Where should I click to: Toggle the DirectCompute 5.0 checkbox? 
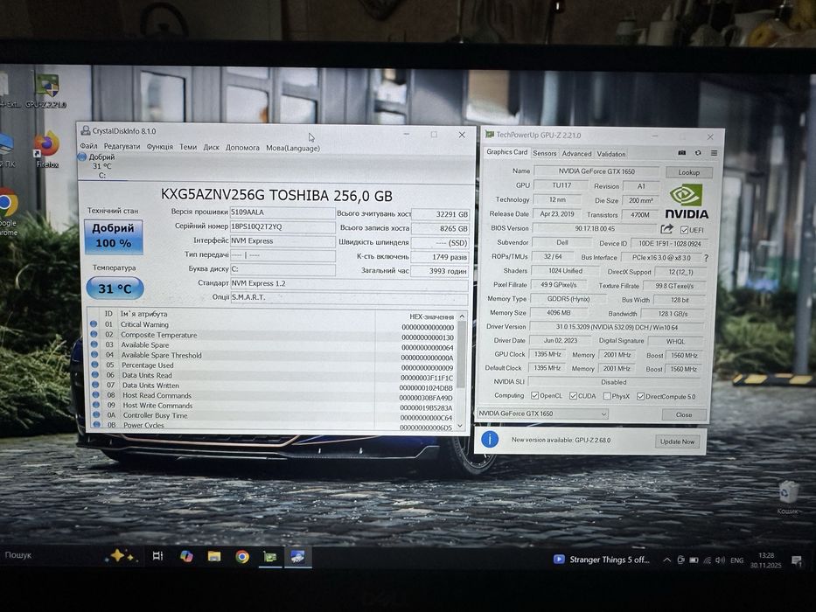640,396
